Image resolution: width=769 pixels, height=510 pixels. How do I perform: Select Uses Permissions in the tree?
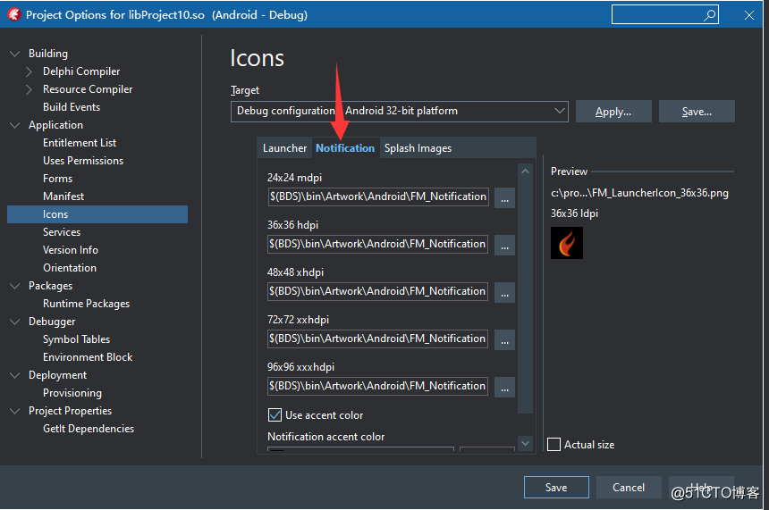pos(83,161)
